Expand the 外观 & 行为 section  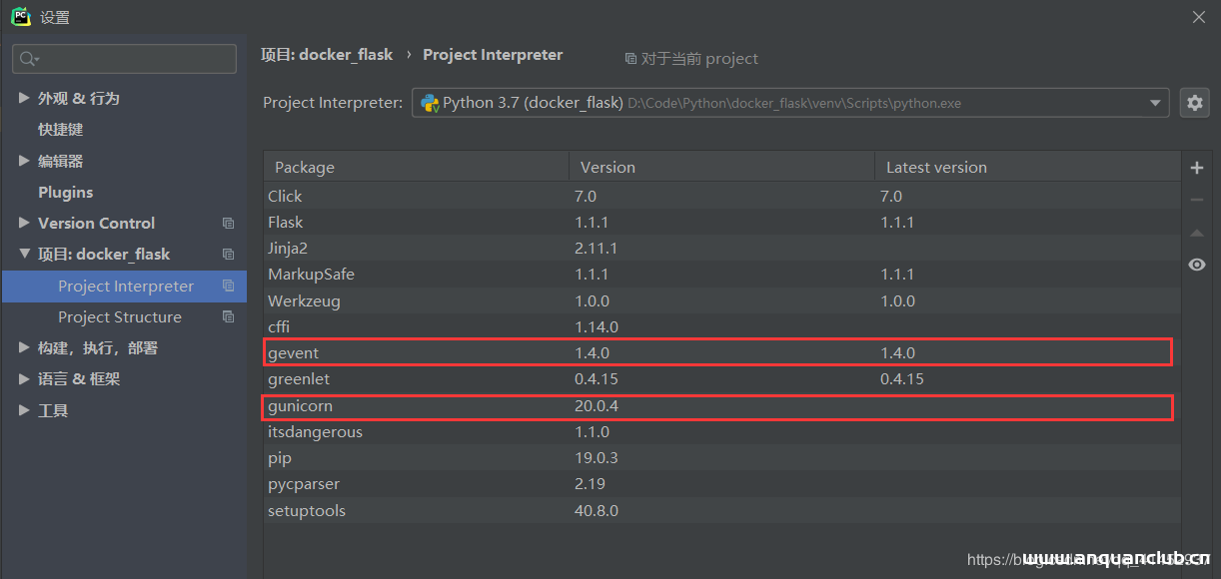24,98
